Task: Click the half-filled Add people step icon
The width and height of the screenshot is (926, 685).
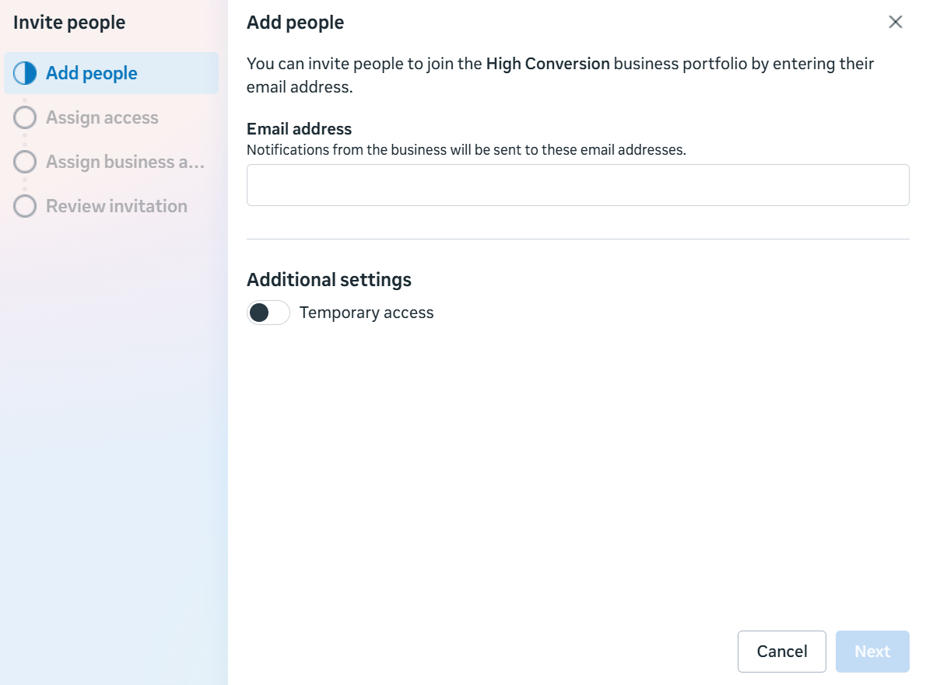Action: pyautogui.click(x=25, y=73)
